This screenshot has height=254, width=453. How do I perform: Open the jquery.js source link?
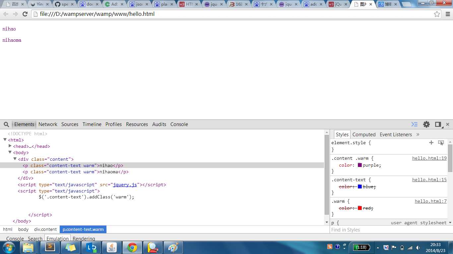pyautogui.click(x=125, y=185)
